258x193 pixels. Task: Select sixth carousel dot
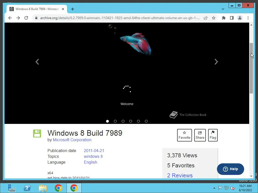click(x=146, y=121)
